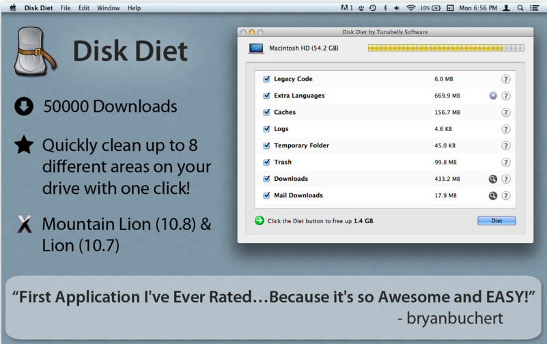Disable the Mail Downloads checkbox
This screenshot has width=547, height=344.
(266, 195)
